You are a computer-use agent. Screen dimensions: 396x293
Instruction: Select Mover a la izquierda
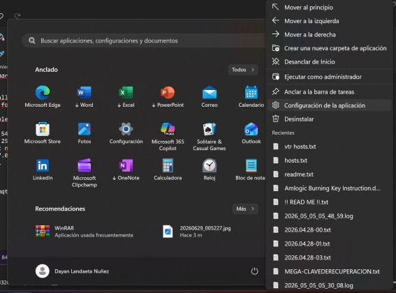click(x=329, y=21)
